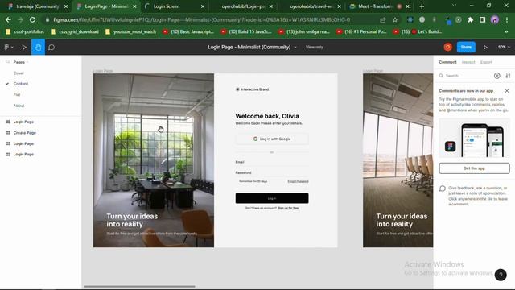Switch to the oyerohabib/travel tab
Image resolution: width=515 pixels, height=290 pixels.
[311, 6]
